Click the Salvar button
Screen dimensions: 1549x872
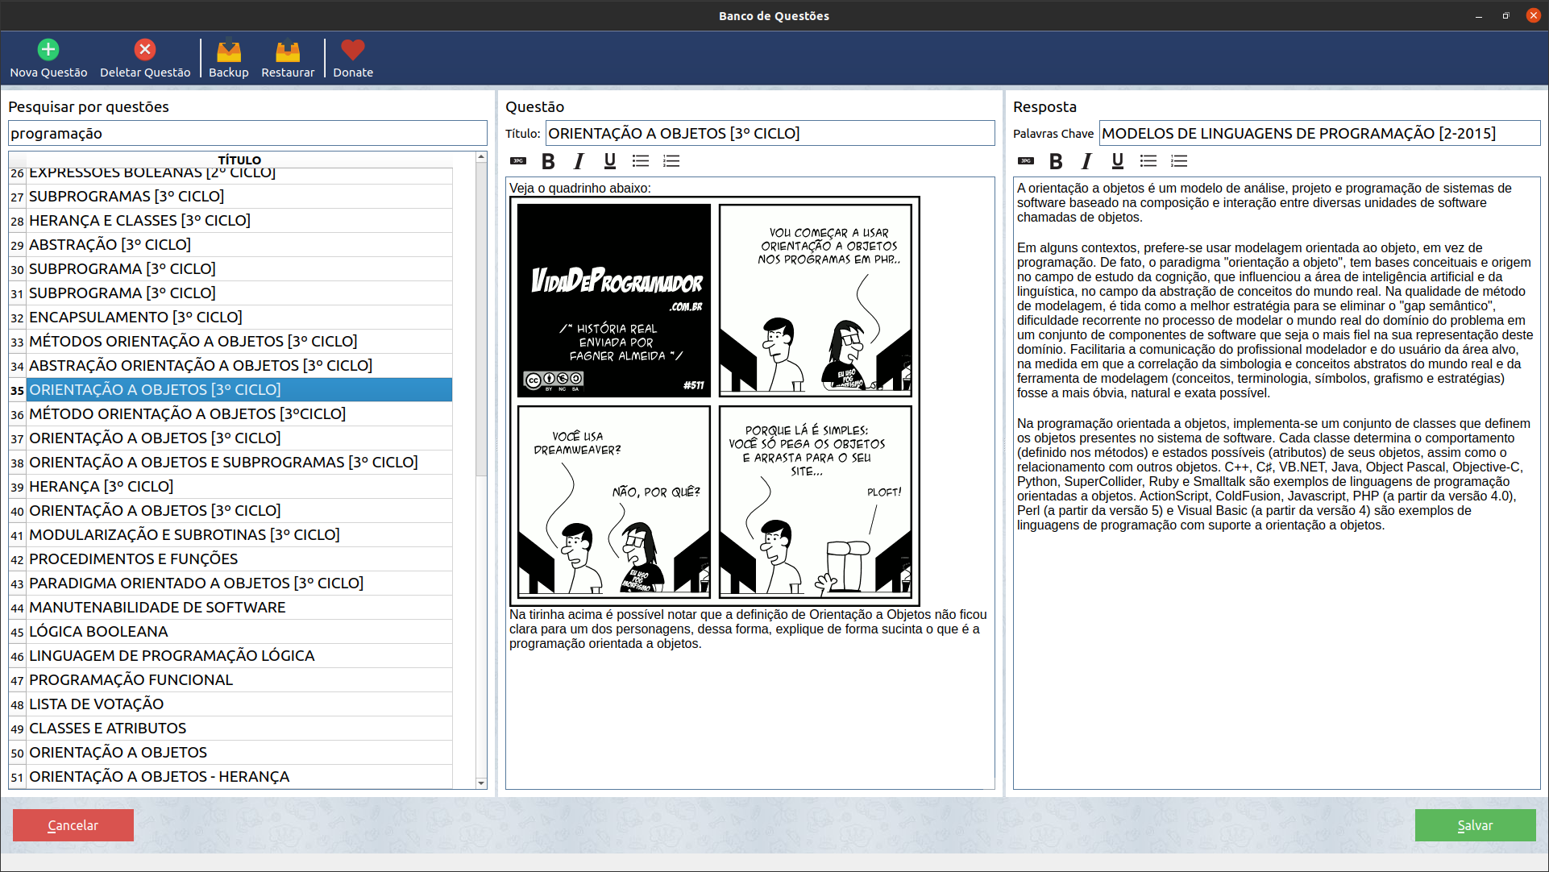[x=1475, y=825]
